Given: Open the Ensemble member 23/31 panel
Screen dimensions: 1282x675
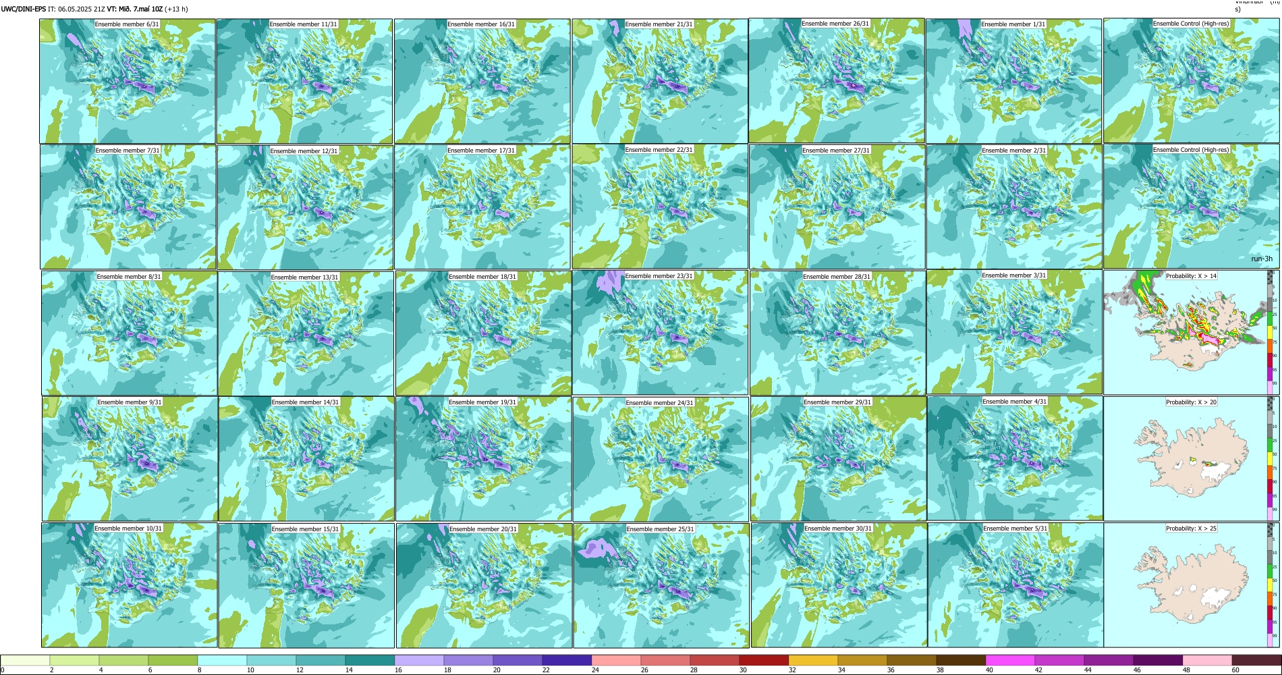Looking at the screenshot, I should pos(660,333).
